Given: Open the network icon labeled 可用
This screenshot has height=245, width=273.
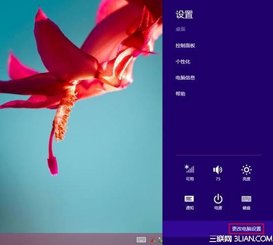Looking at the screenshot, I should point(189,169).
